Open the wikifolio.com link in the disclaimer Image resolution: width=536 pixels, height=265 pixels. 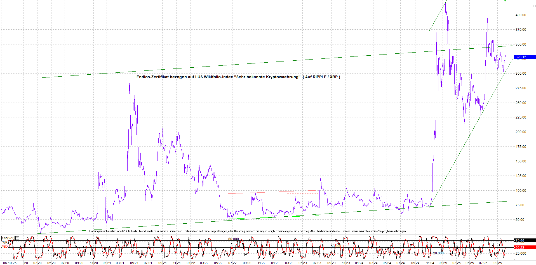379,231
